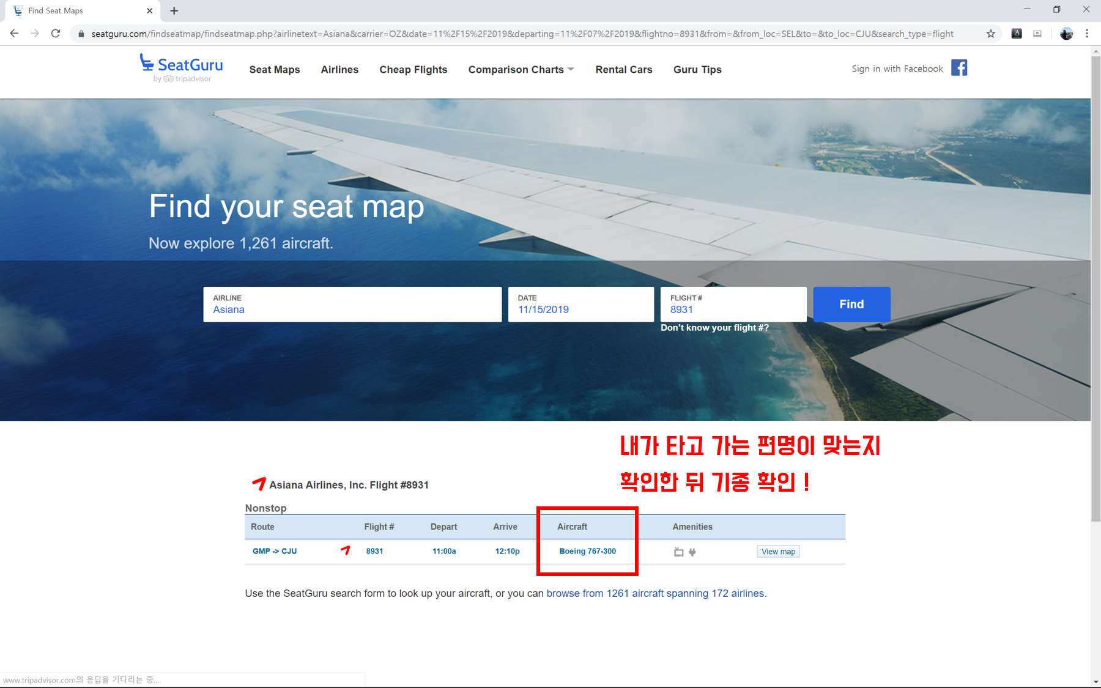
Task: Click the vertical scrollbar thumb
Action: (1095, 287)
